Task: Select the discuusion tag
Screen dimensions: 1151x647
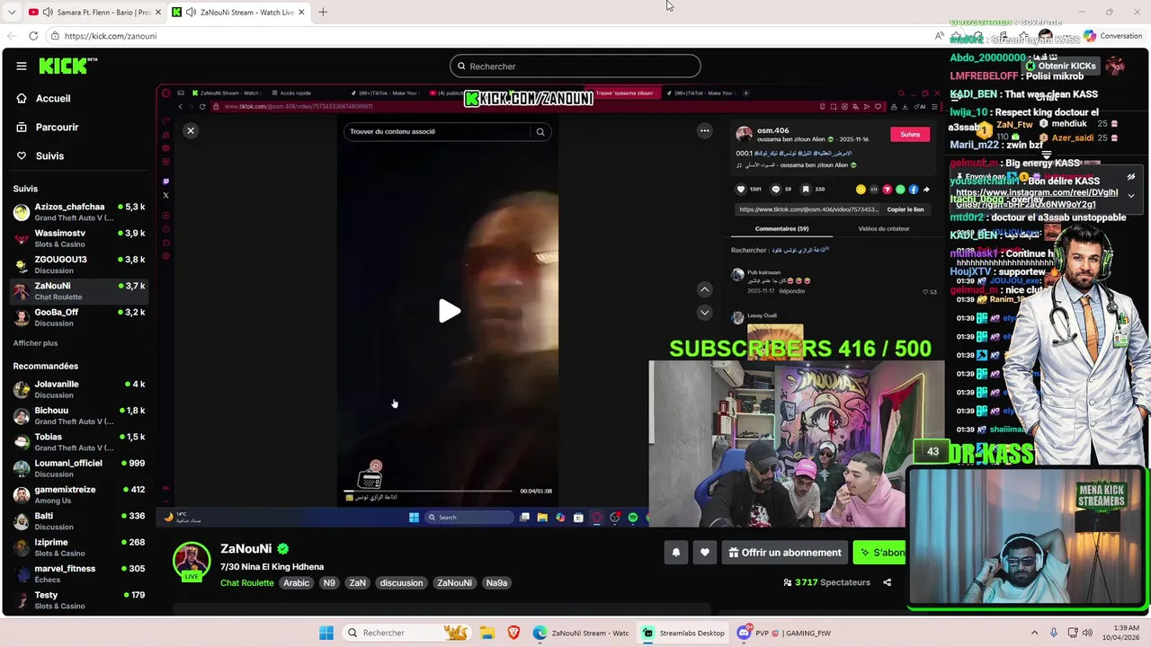Action: coord(401,583)
